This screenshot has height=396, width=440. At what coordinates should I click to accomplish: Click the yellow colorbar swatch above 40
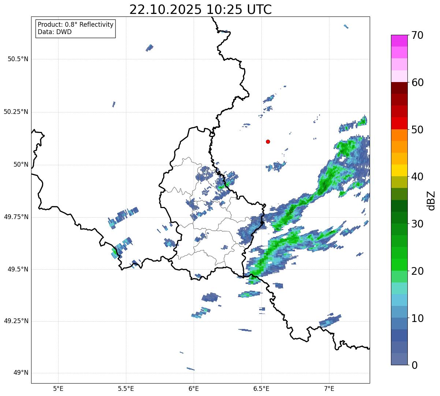pos(399,170)
